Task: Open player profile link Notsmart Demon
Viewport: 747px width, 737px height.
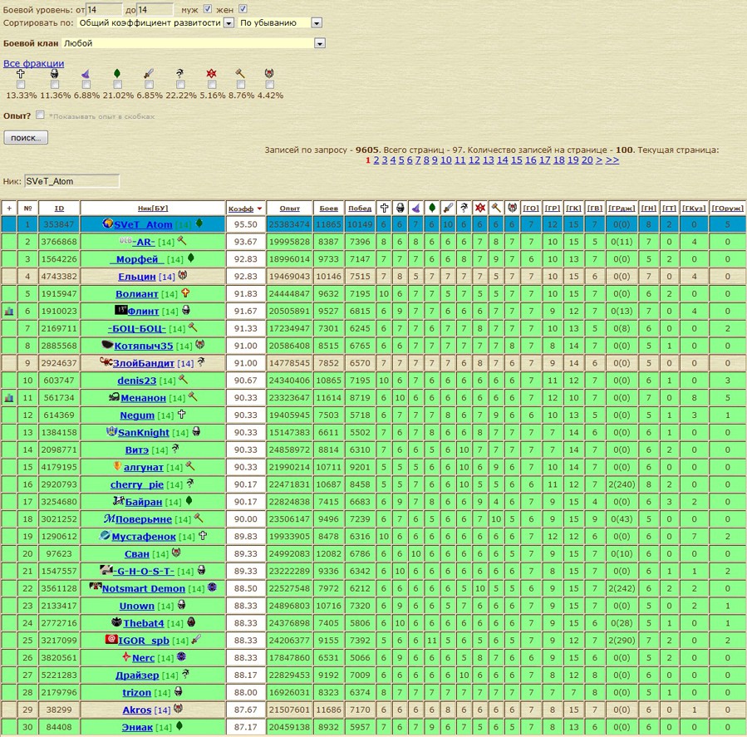Action: click(x=144, y=588)
